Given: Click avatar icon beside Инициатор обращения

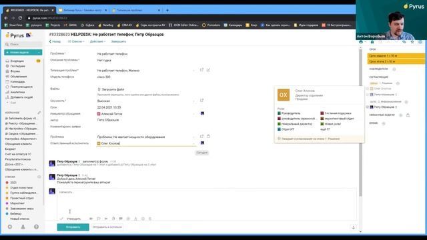Looking at the screenshot, I should click(202, 113).
